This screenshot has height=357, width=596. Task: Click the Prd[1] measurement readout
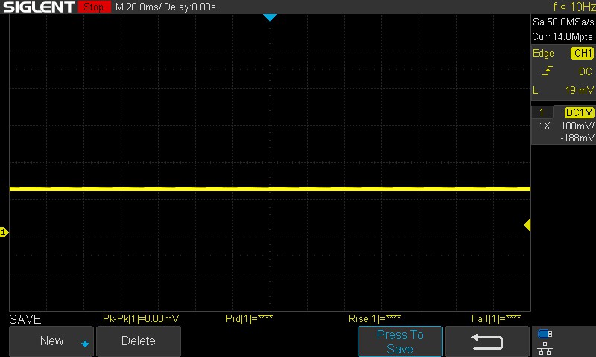[x=249, y=318]
